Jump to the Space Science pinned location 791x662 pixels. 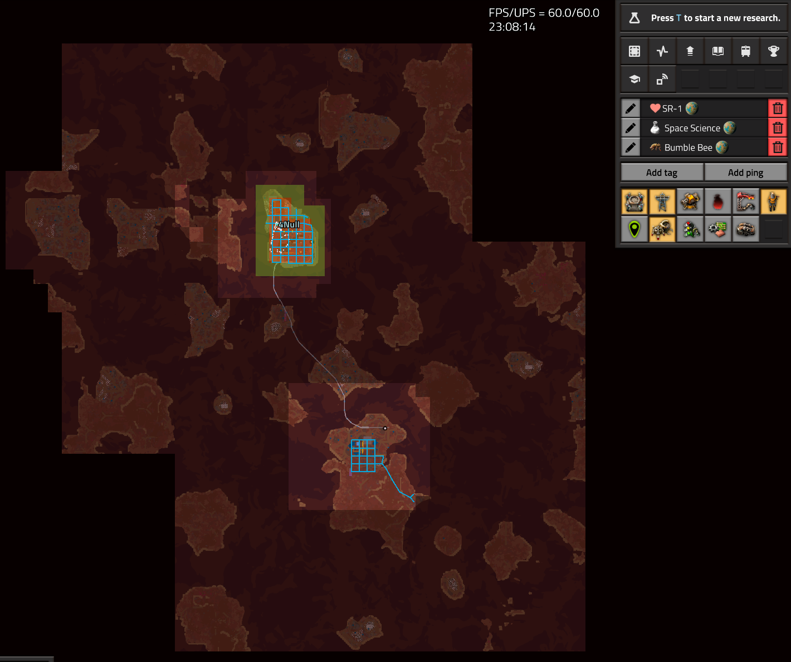pos(704,128)
